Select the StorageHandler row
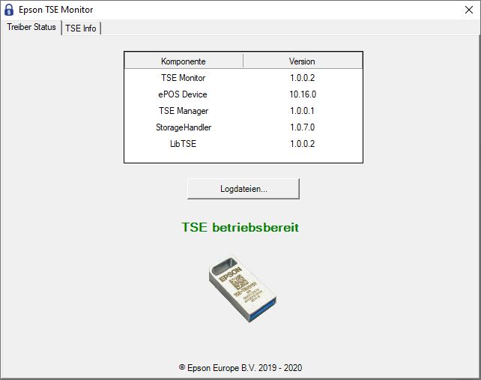This screenshot has height=380, width=481. [243, 127]
